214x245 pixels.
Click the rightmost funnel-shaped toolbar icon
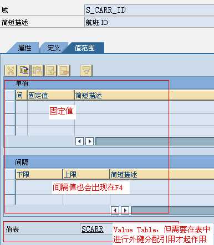coord(86,70)
